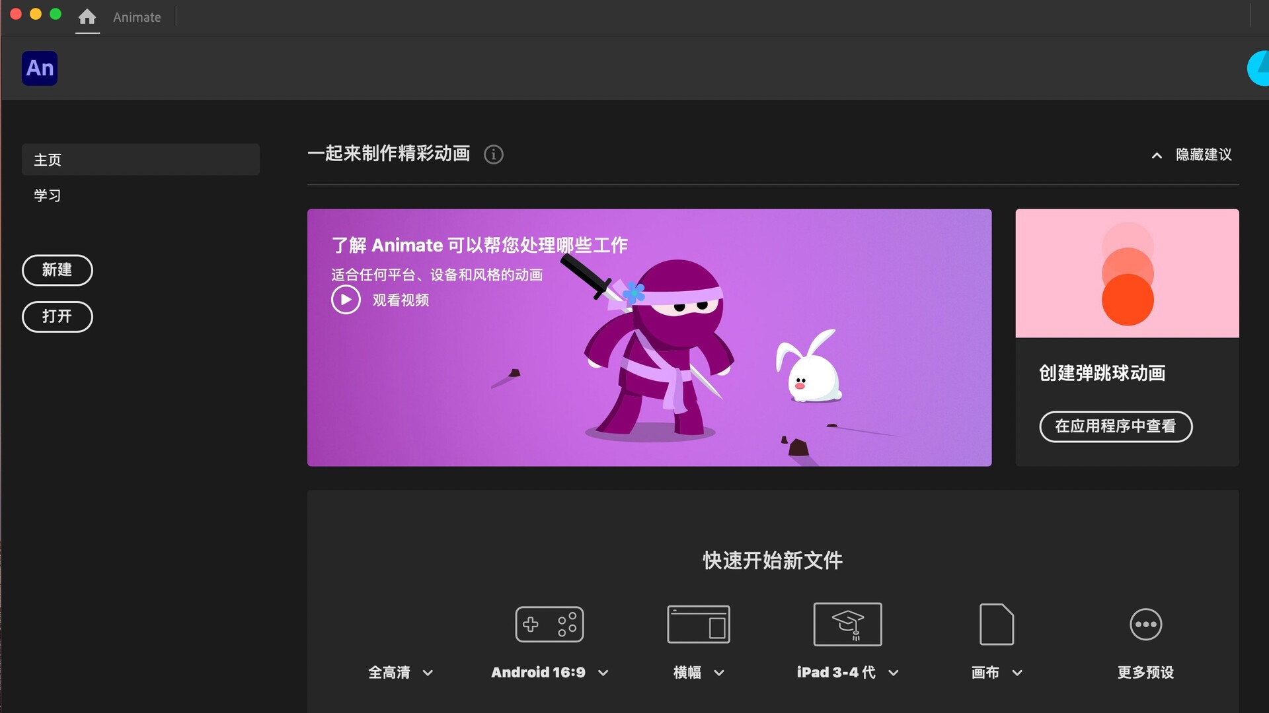Click the 快速开始新文件 heading
This screenshot has height=713, width=1269.
pyautogui.click(x=773, y=560)
